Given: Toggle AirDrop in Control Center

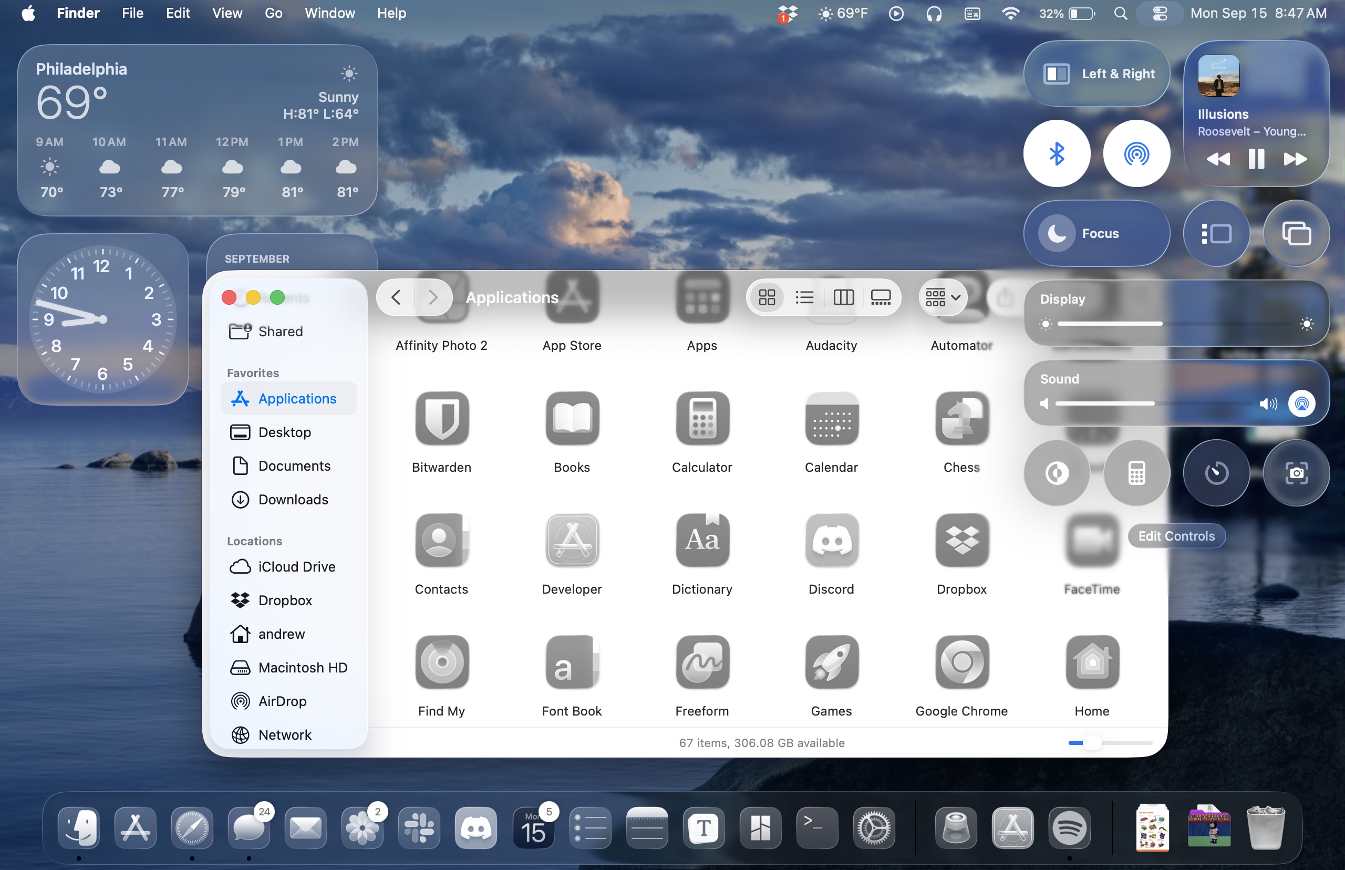Looking at the screenshot, I should point(1136,153).
